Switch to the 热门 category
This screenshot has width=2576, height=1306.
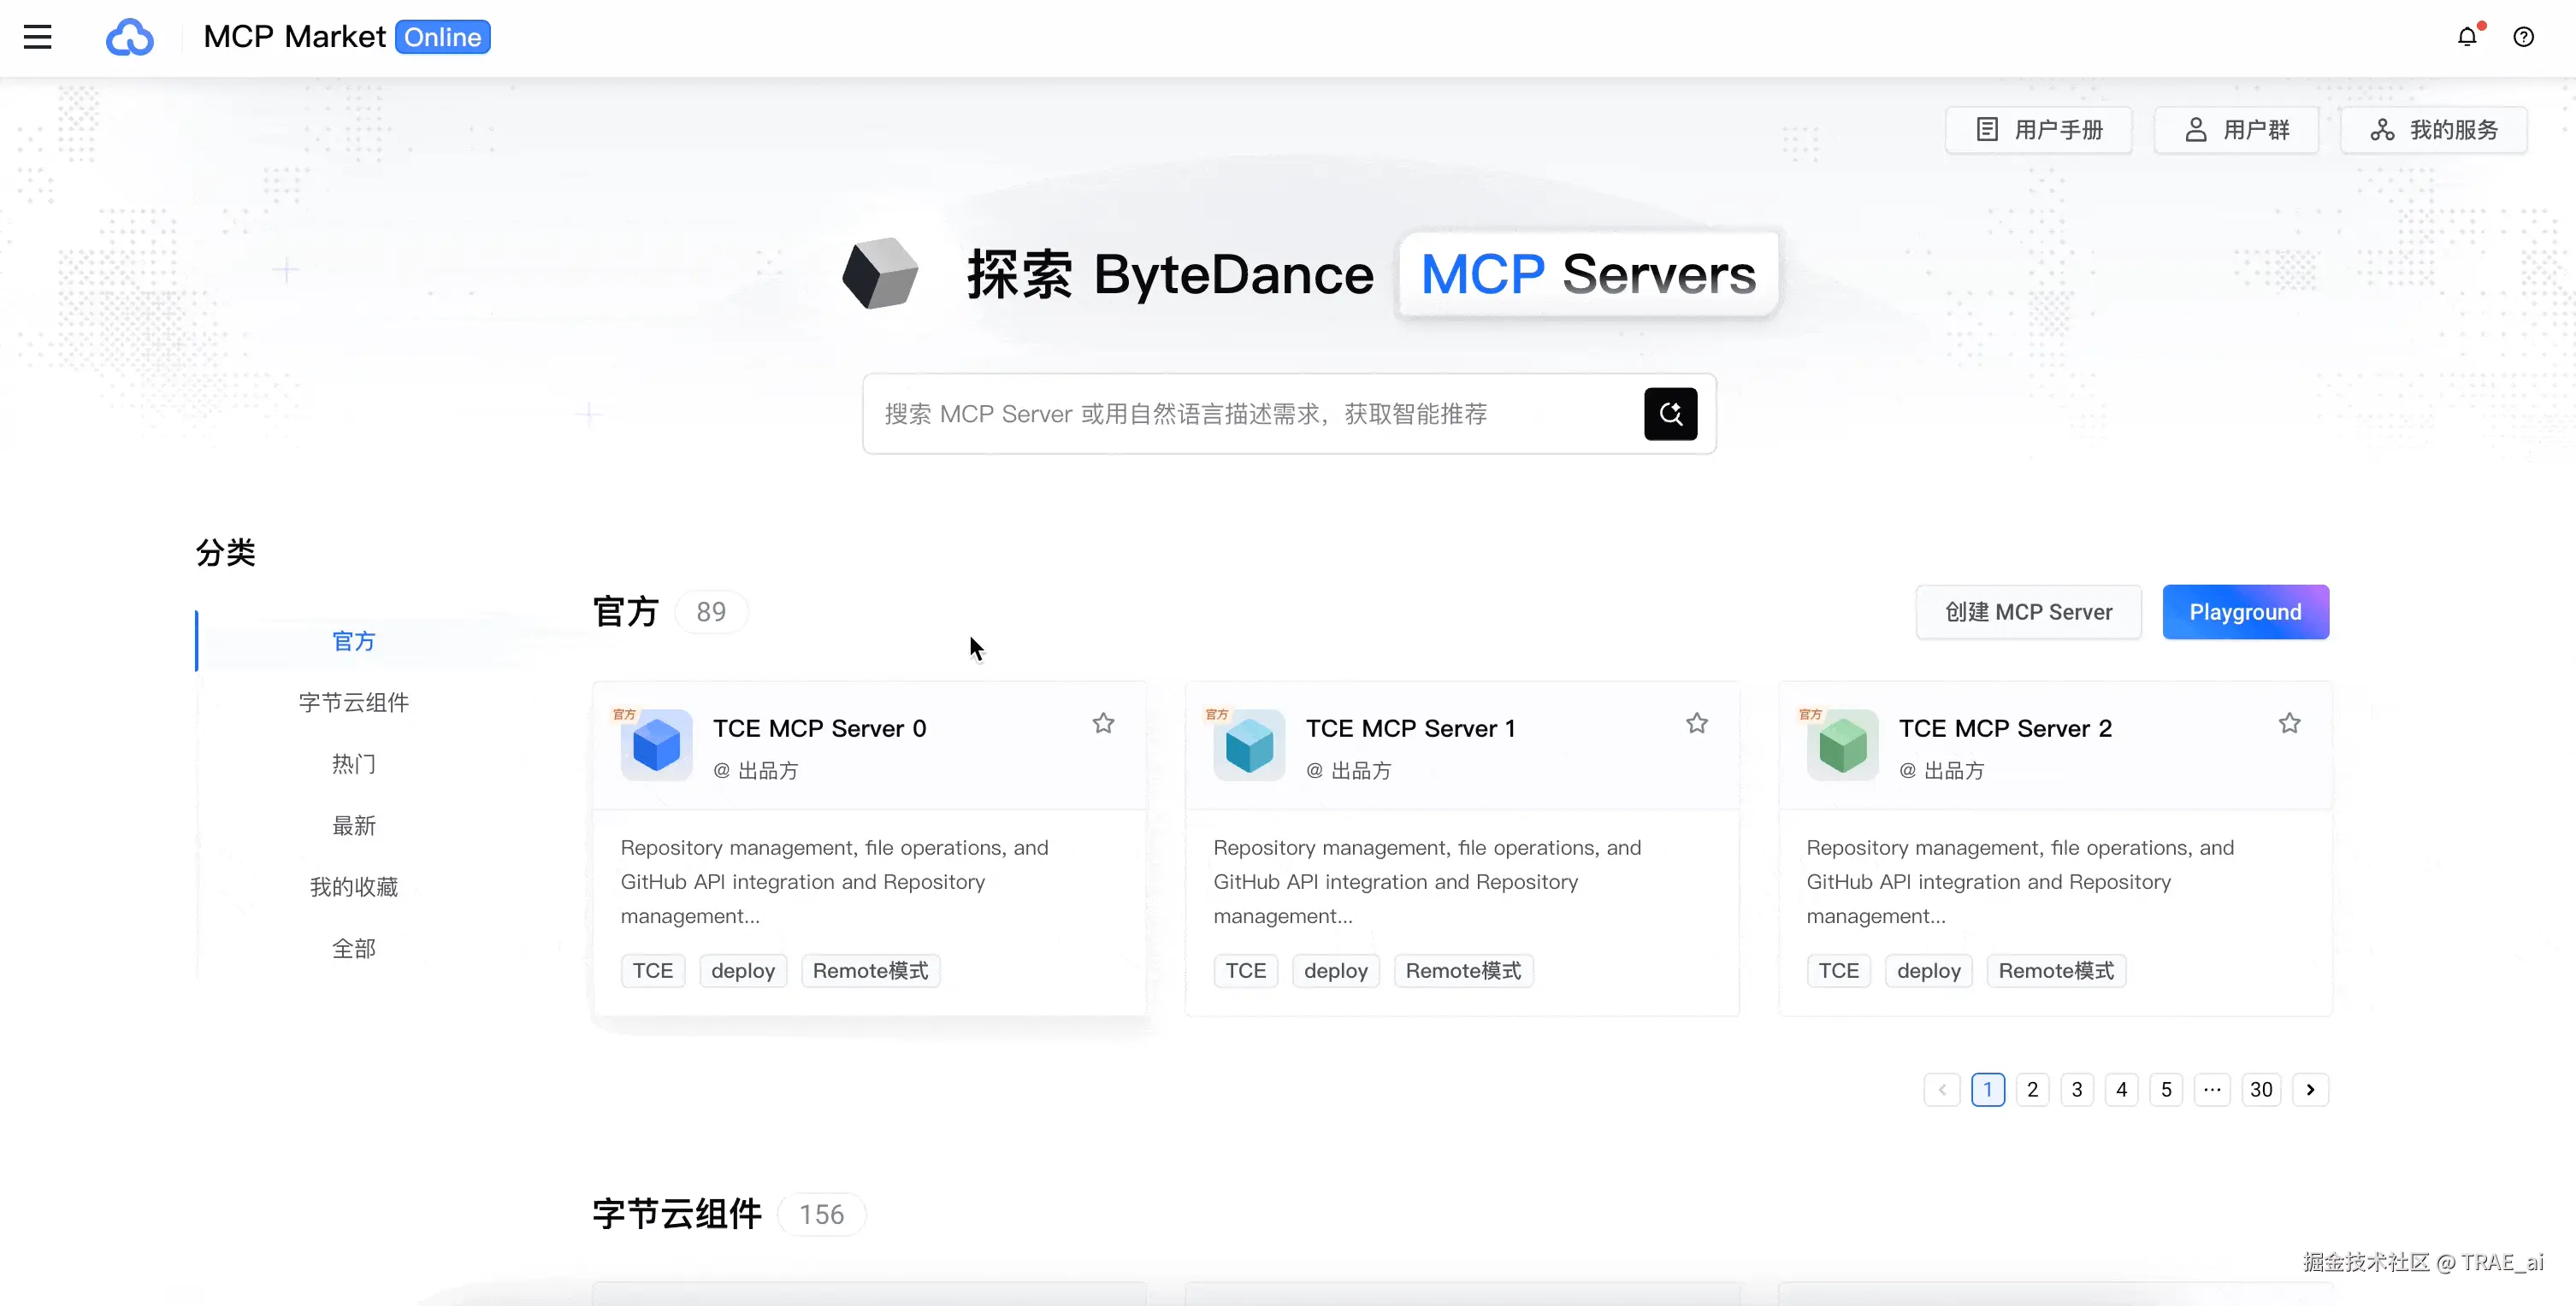(354, 764)
